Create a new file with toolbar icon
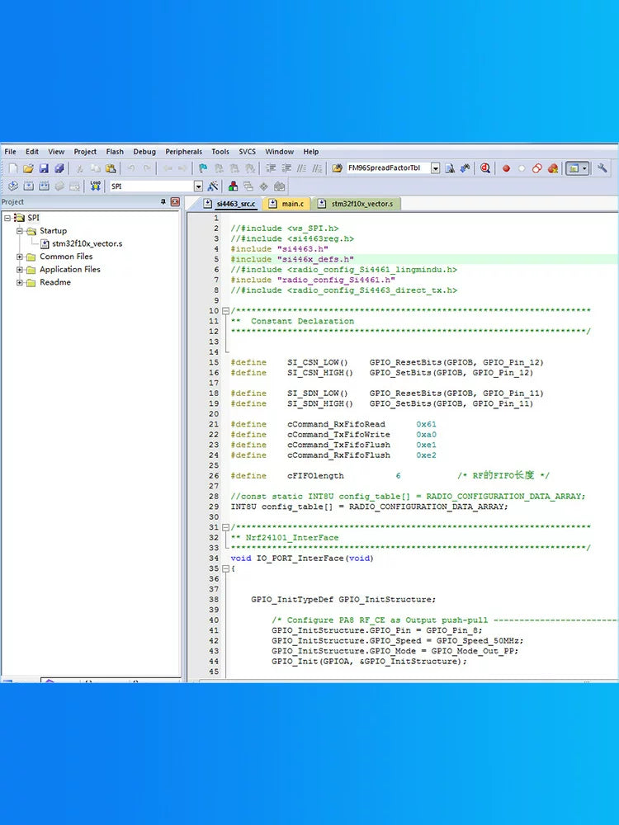 (x=13, y=168)
